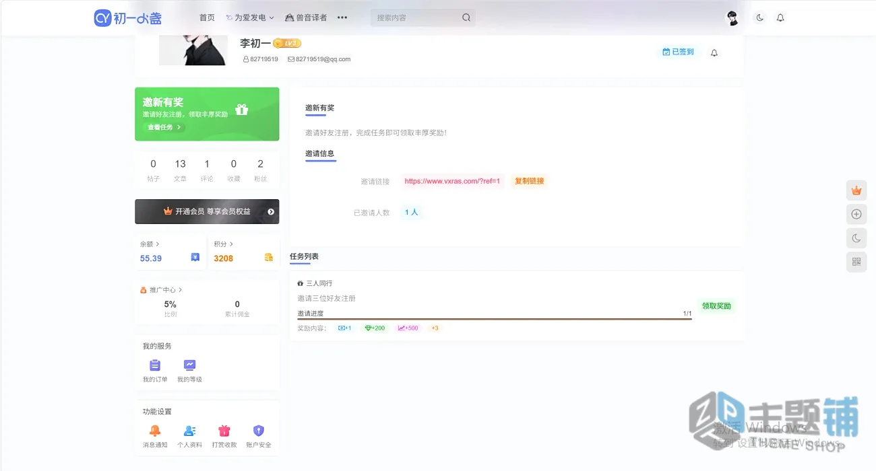Click the profile photo thumbnail
The image size is (876, 471).
click(x=193, y=50)
